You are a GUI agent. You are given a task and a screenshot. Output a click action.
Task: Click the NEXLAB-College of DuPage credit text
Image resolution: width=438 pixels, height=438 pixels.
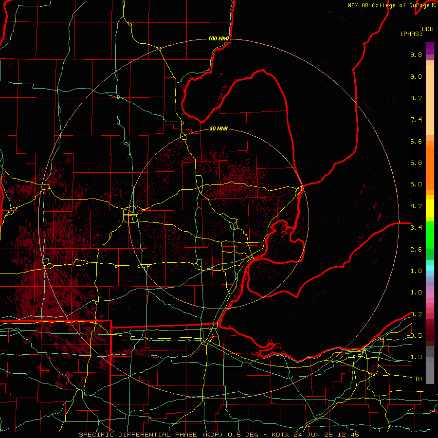tap(388, 5)
